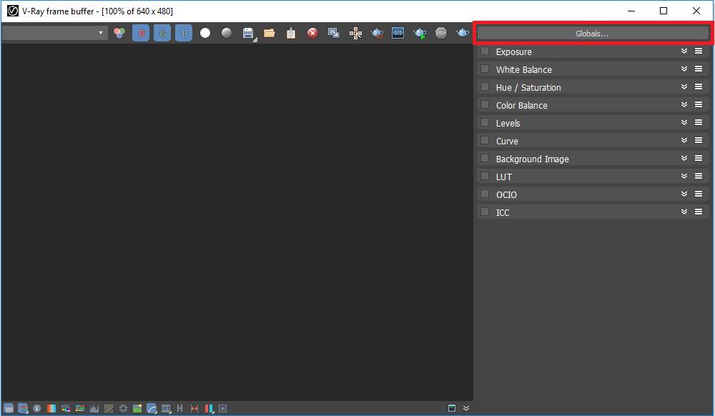
Task: Toggle white balance gradient icon
Action: (x=51, y=408)
